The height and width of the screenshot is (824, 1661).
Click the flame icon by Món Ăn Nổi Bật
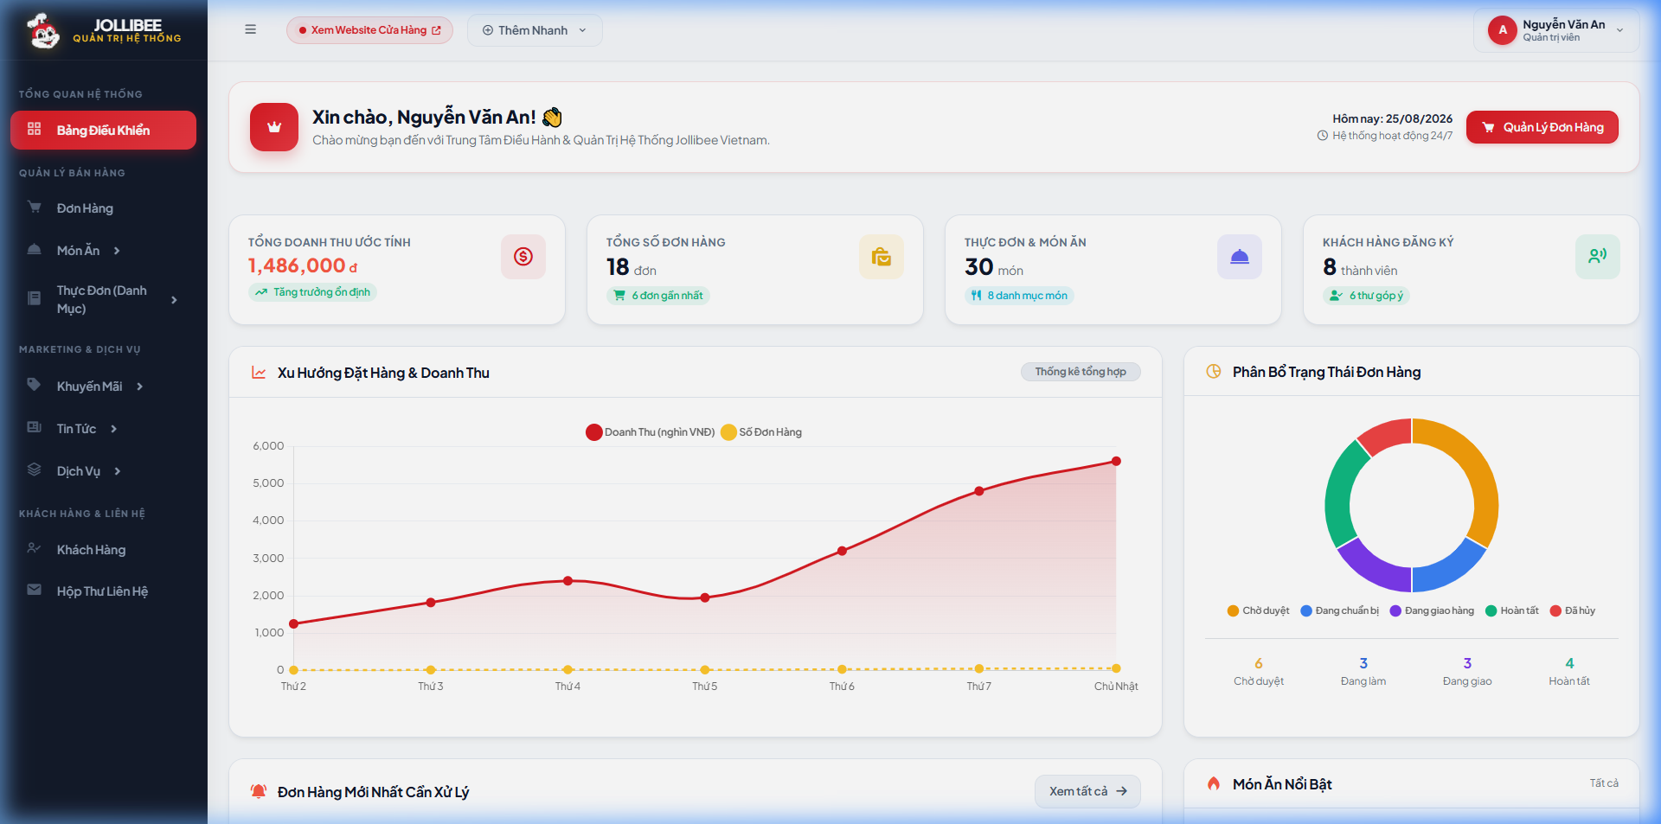[1214, 783]
